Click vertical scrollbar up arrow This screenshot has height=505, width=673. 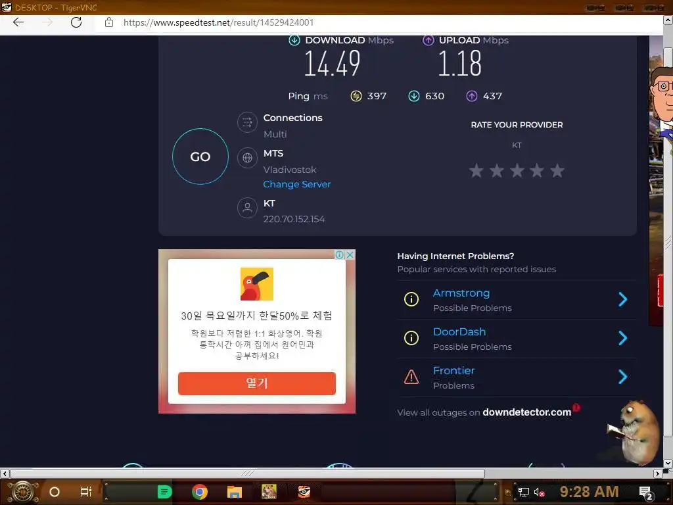point(668,20)
